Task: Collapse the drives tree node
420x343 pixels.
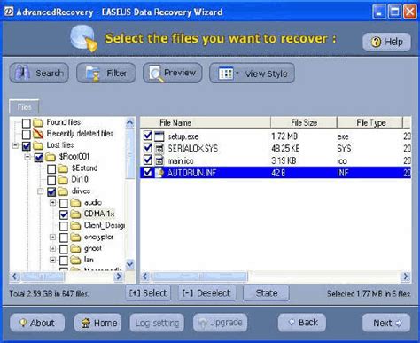Action: click(41, 191)
